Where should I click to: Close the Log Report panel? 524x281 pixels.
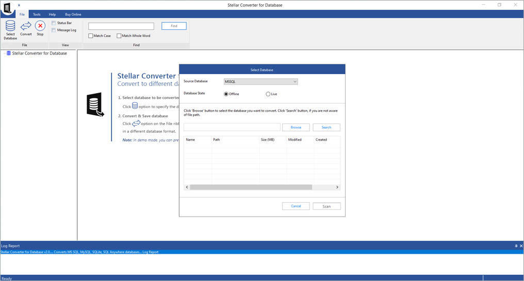521,245
